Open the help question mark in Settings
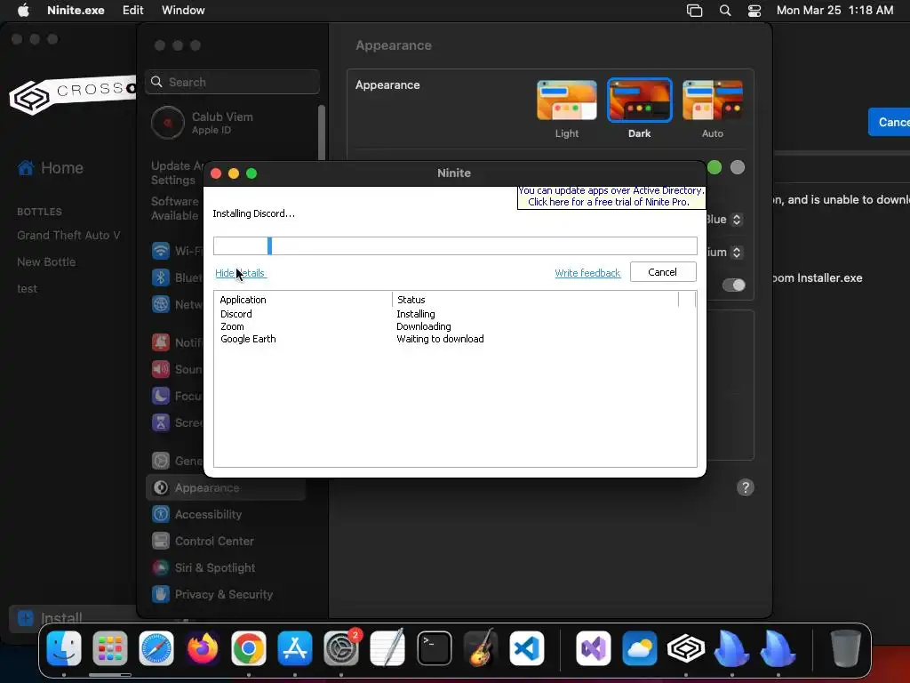 tap(746, 487)
